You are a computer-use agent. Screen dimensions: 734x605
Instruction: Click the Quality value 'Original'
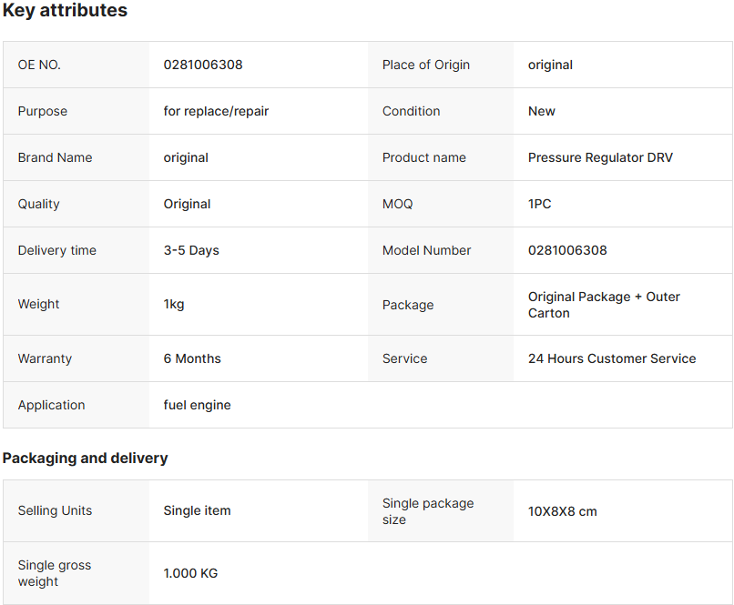pyautogui.click(x=187, y=204)
